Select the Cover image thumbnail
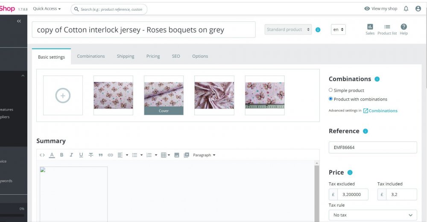 click(x=164, y=95)
